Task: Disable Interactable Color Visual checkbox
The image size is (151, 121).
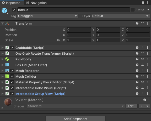Action: (12, 88)
